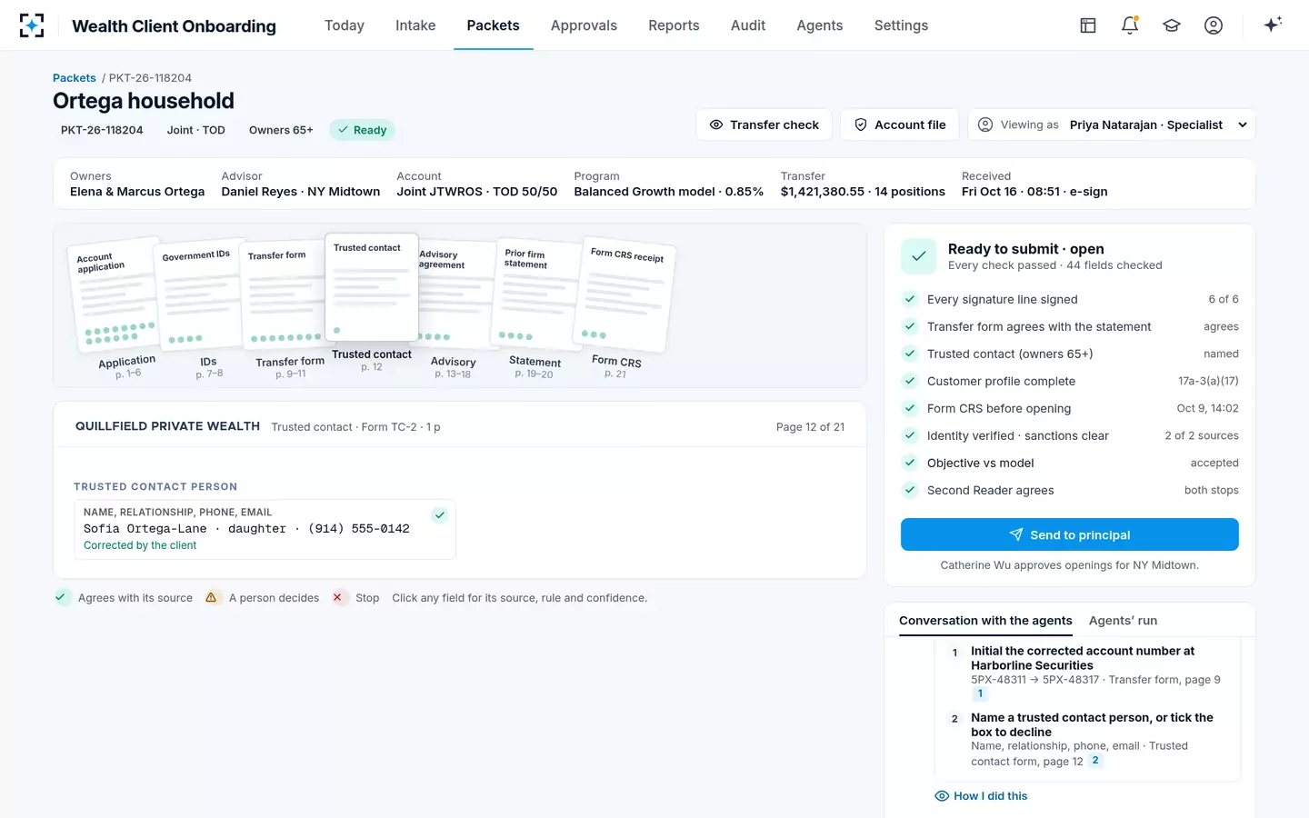Select the Account application page thumbnail

(117, 294)
